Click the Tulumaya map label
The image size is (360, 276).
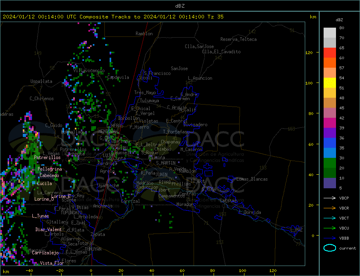149,101
